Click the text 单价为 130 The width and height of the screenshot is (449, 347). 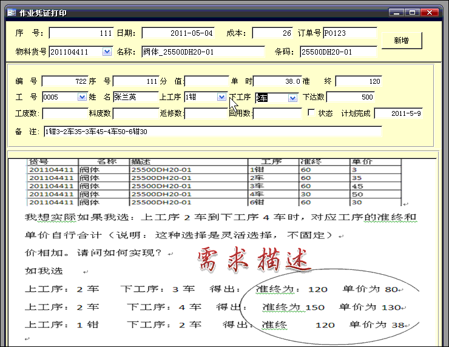point(370,308)
